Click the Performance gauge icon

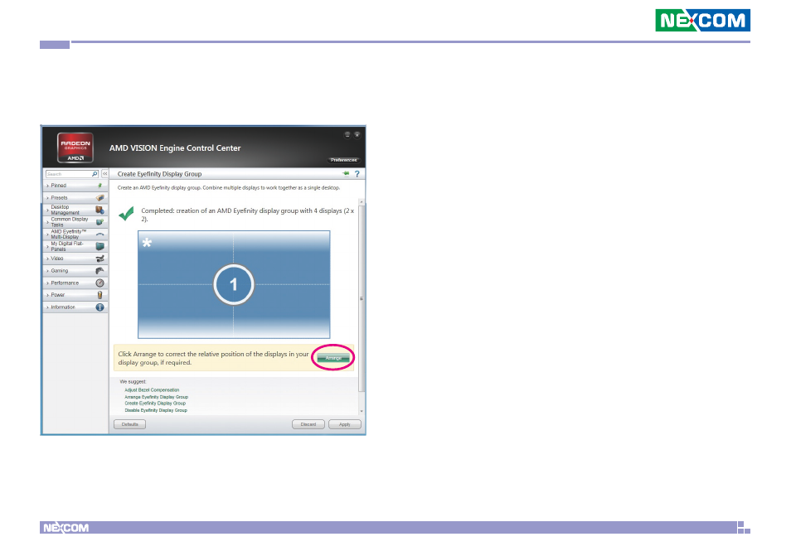(x=99, y=283)
